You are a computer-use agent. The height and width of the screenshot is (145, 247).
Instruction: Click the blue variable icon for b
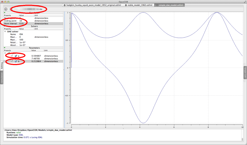(x=15, y=61)
